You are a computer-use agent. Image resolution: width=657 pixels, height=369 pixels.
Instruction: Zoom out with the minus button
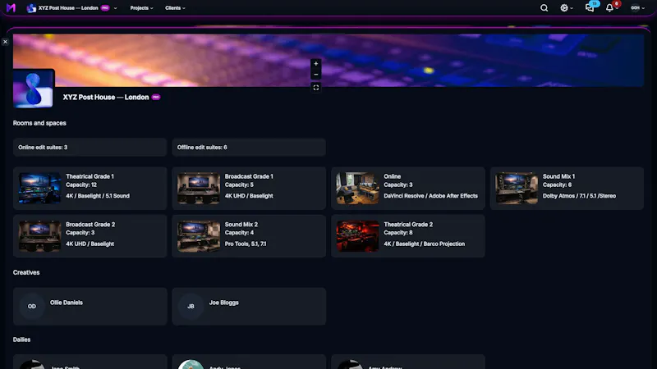[x=316, y=74]
